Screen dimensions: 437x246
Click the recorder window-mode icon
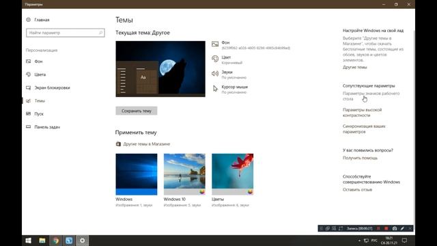(328, 228)
